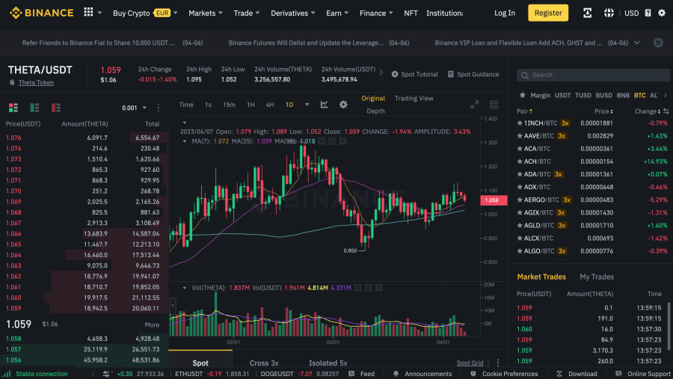Collapse the MA(7) indicator legend arrow
The image size is (673, 379).
(185, 141)
